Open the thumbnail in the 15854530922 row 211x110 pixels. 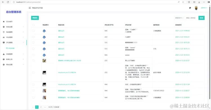point(44,91)
